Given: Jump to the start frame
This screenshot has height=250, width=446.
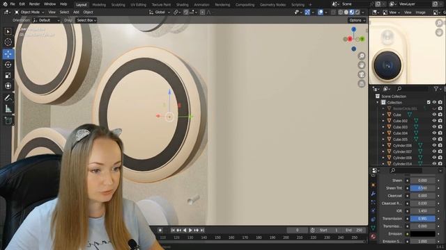Looking at the screenshot, I should pyautogui.click(x=173, y=230).
